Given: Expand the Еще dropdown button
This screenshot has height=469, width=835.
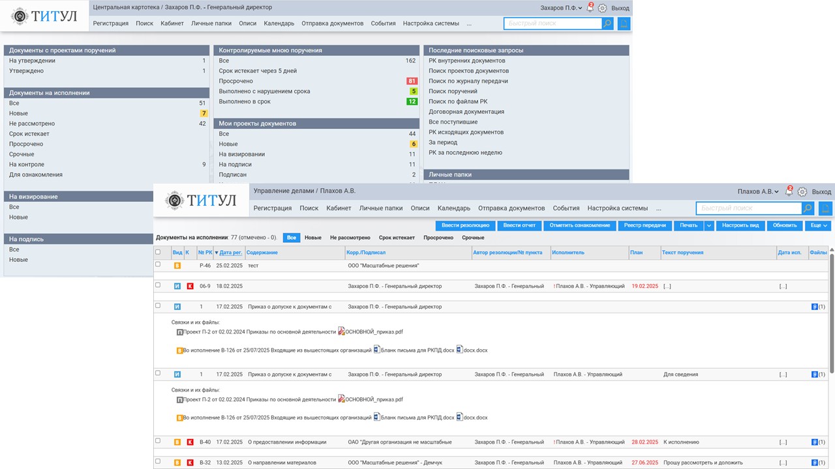Looking at the screenshot, I should pos(817,225).
